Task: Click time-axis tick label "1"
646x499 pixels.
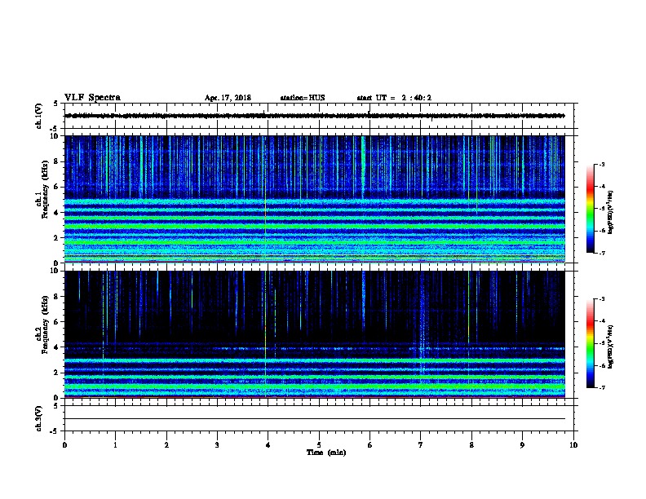Action: (x=116, y=444)
